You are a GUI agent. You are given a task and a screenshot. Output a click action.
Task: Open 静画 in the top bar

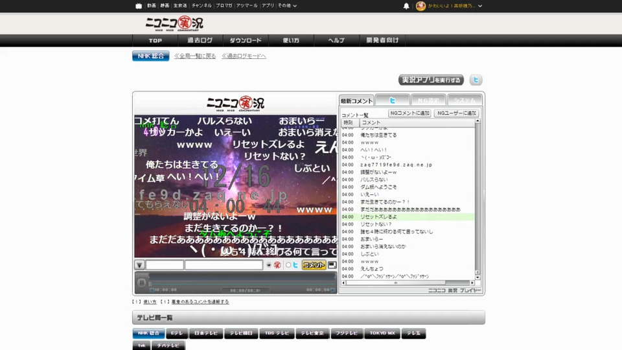165,6
